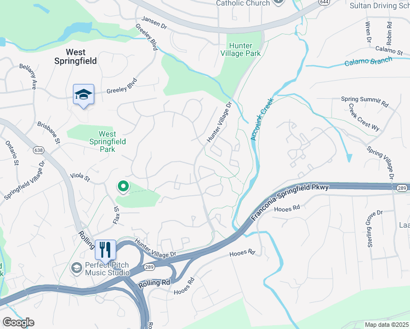Click the school graduation cap marker
This screenshot has width=410, height=329.
(x=83, y=95)
